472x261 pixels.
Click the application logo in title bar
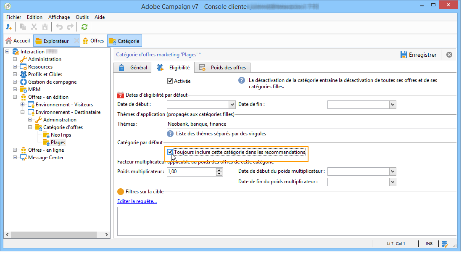click(8, 6)
